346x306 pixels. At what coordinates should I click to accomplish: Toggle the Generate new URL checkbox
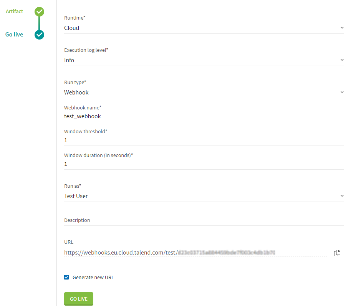66,277
